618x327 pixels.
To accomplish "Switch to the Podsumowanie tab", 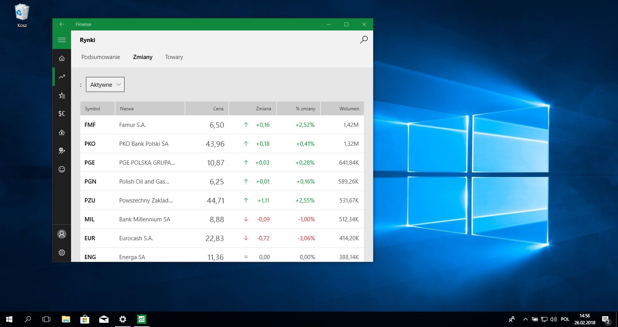I will pos(101,57).
